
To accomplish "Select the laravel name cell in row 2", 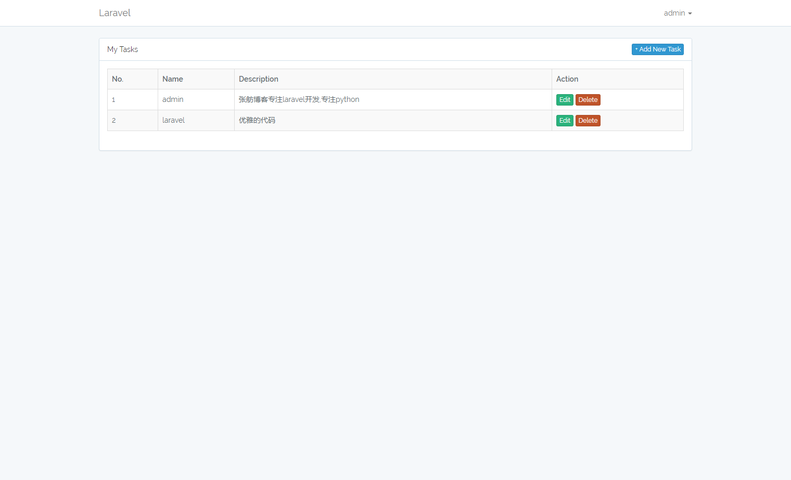I will pyautogui.click(x=173, y=120).
